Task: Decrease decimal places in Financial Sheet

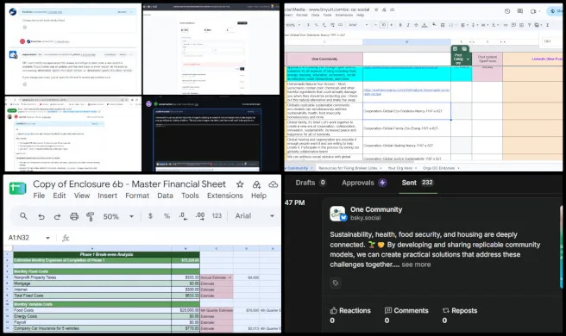Action: click(183, 215)
